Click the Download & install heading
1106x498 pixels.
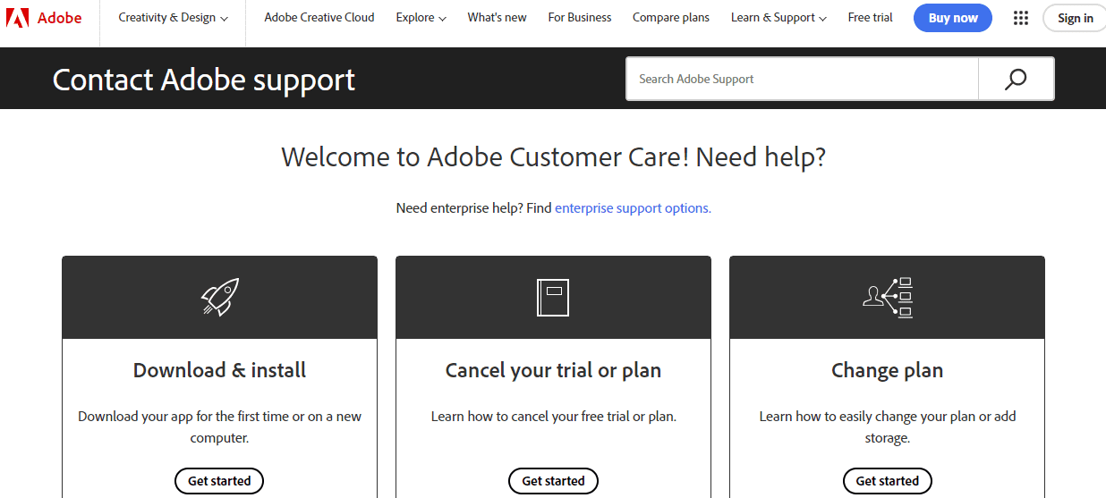click(219, 370)
